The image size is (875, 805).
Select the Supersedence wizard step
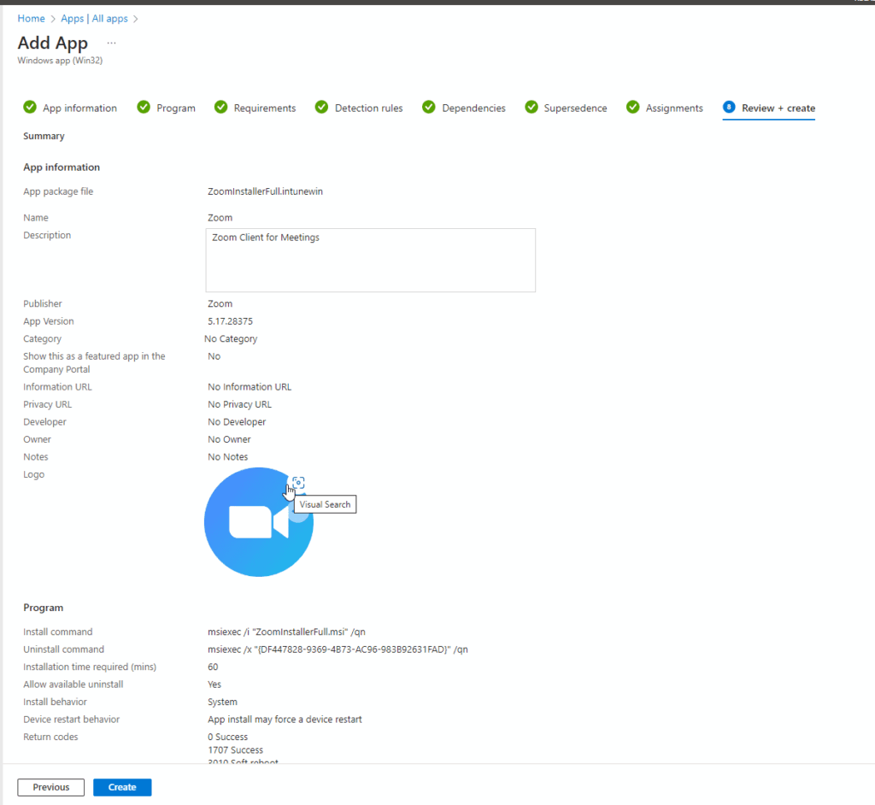pos(573,108)
